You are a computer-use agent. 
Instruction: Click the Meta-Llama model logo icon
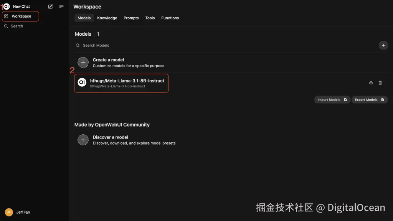(x=82, y=82)
